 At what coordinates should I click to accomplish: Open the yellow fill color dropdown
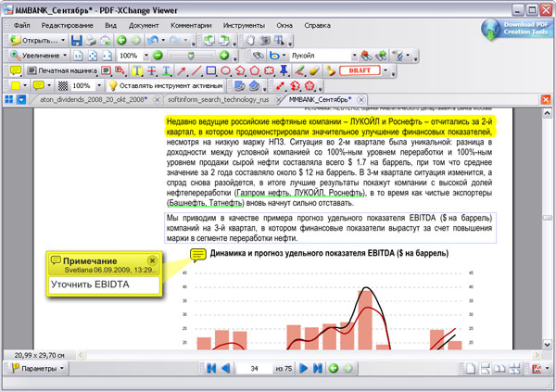pos(24,85)
